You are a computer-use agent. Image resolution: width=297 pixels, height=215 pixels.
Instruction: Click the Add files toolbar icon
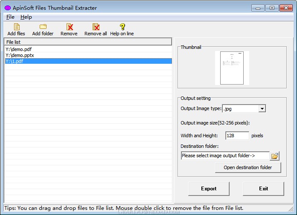(x=16, y=30)
